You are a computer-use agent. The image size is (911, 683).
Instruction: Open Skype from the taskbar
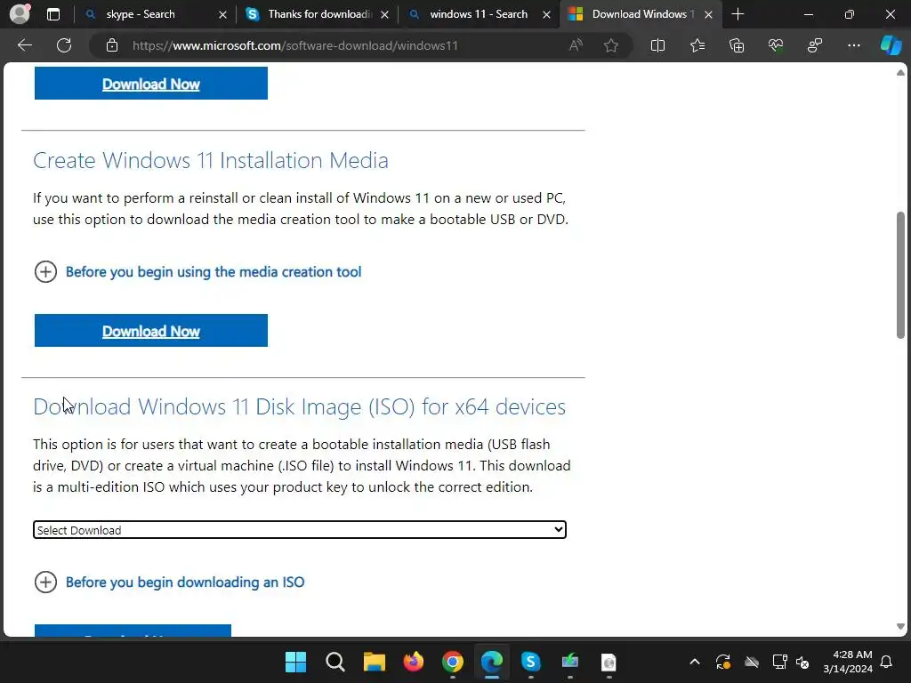530,662
